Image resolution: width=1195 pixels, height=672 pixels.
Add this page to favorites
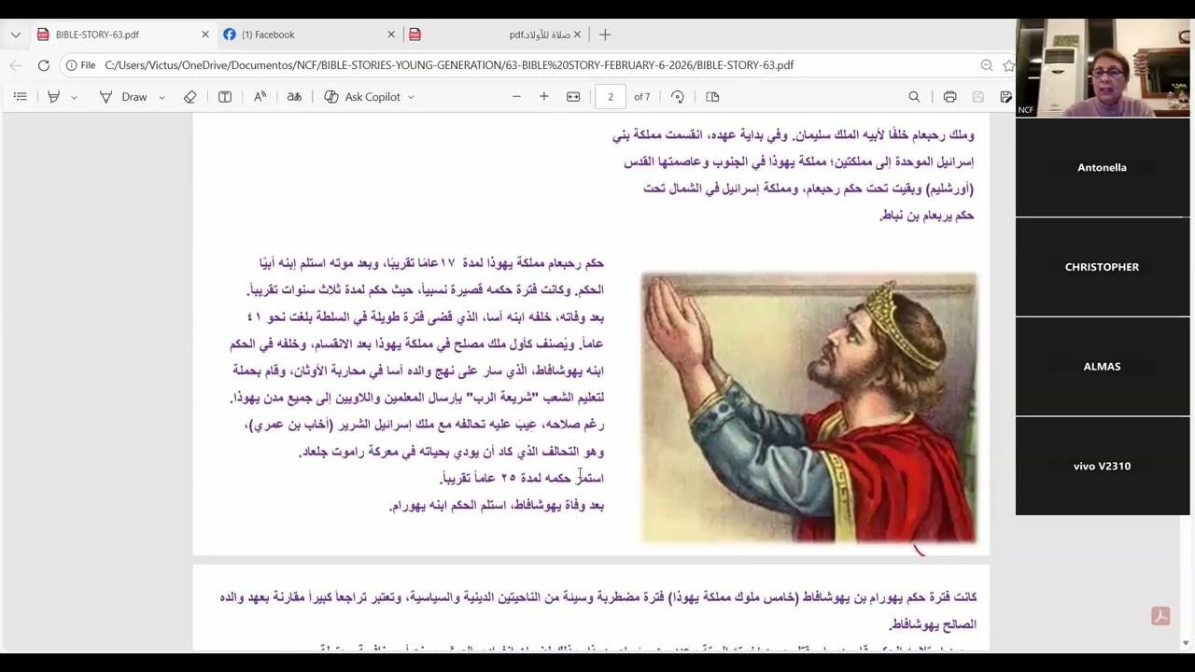pyautogui.click(x=1008, y=65)
